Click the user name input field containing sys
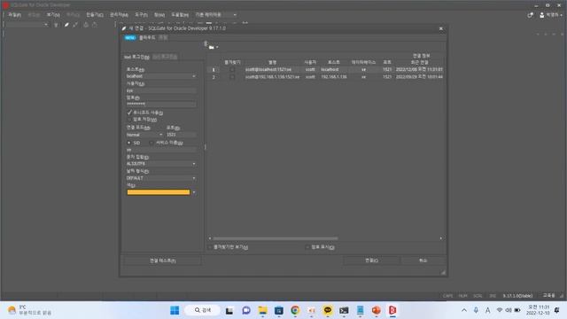This screenshot has height=319, width=567. click(161, 90)
